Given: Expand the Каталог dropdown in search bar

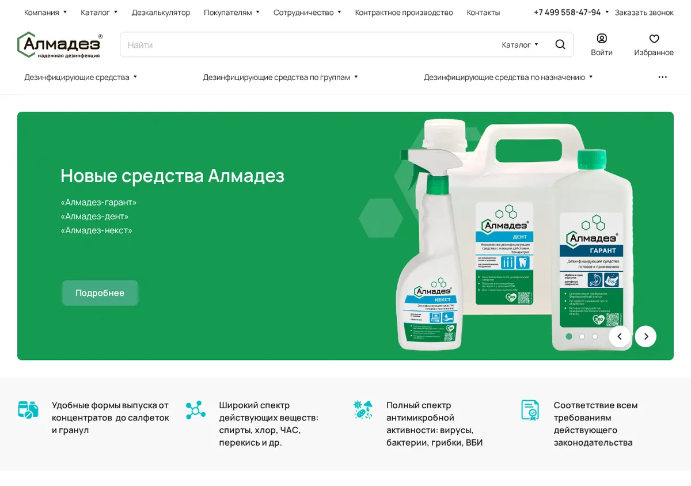Looking at the screenshot, I should coord(520,45).
